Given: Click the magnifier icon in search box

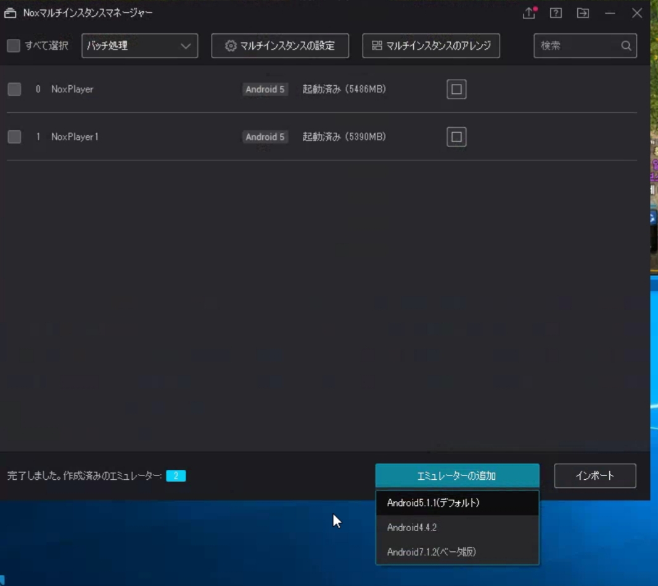Looking at the screenshot, I should coord(626,46).
